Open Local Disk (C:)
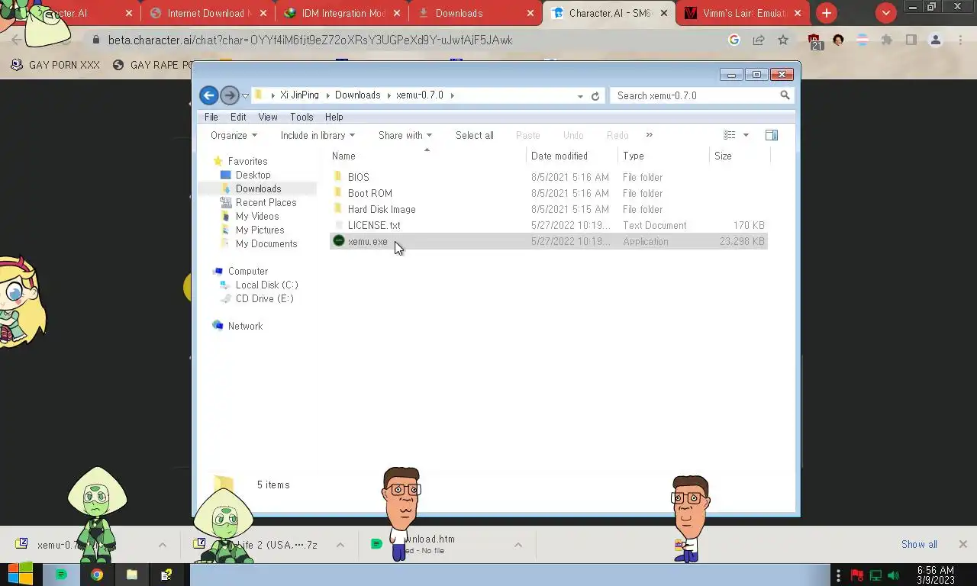Image resolution: width=977 pixels, height=586 pixels. click(x=266, y=285)
